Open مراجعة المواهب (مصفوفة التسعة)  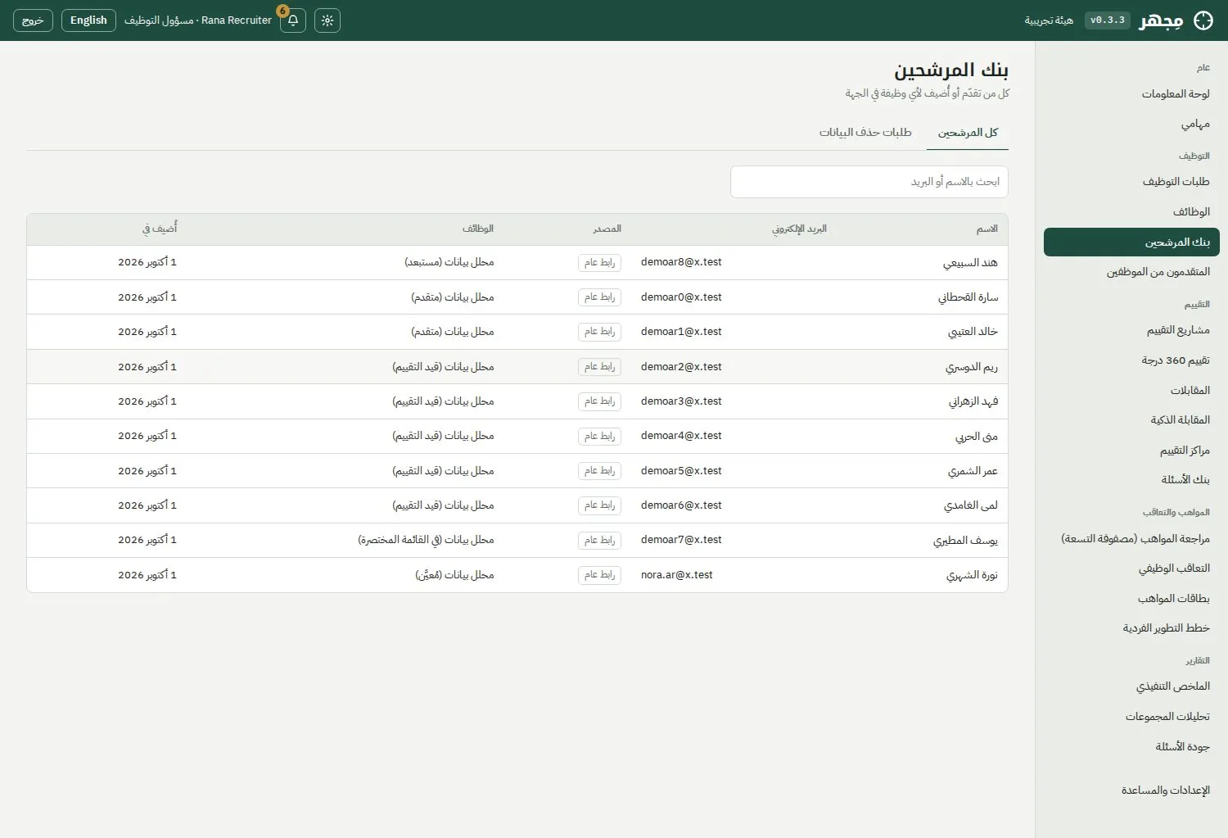[1131, 539]
